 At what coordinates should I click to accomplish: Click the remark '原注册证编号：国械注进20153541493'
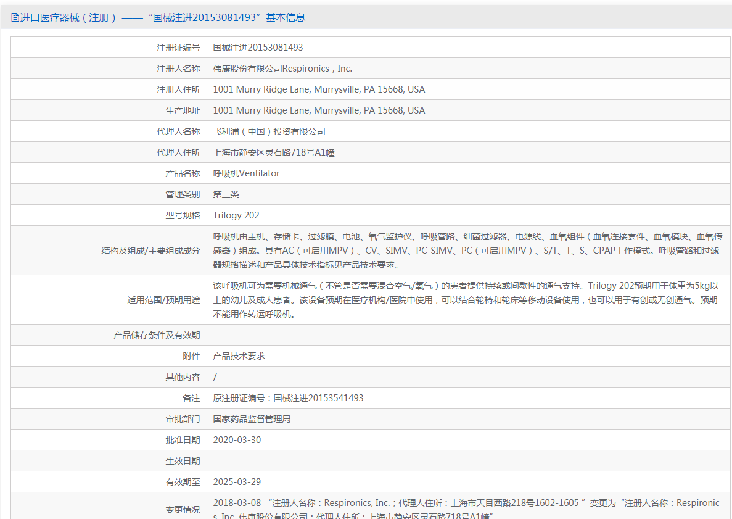point(288,399)
